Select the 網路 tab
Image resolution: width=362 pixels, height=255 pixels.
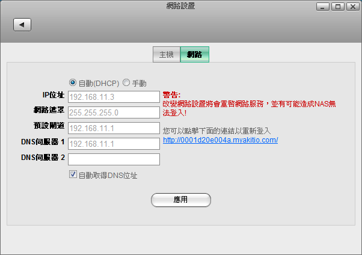195,55
